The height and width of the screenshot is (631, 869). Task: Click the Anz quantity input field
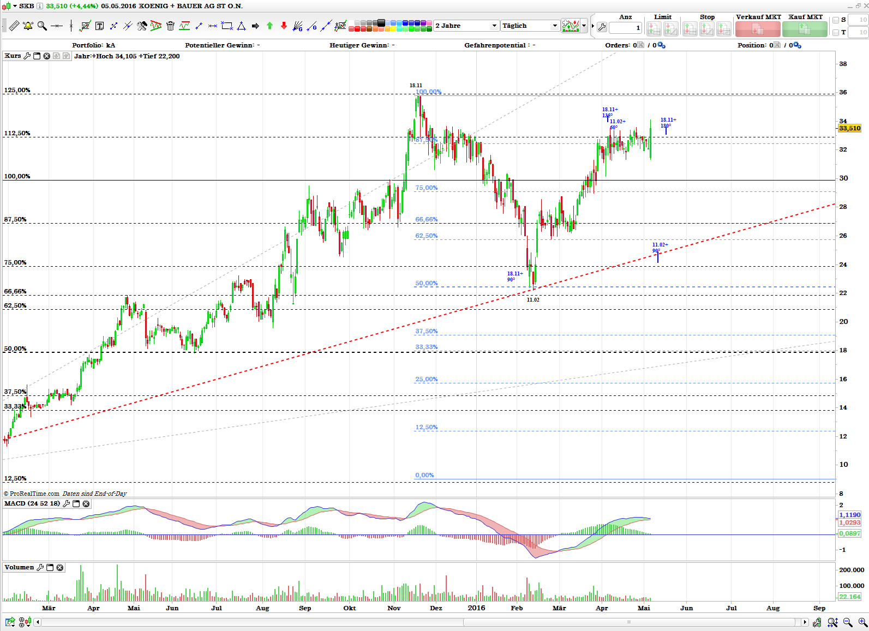pos(625,27)
